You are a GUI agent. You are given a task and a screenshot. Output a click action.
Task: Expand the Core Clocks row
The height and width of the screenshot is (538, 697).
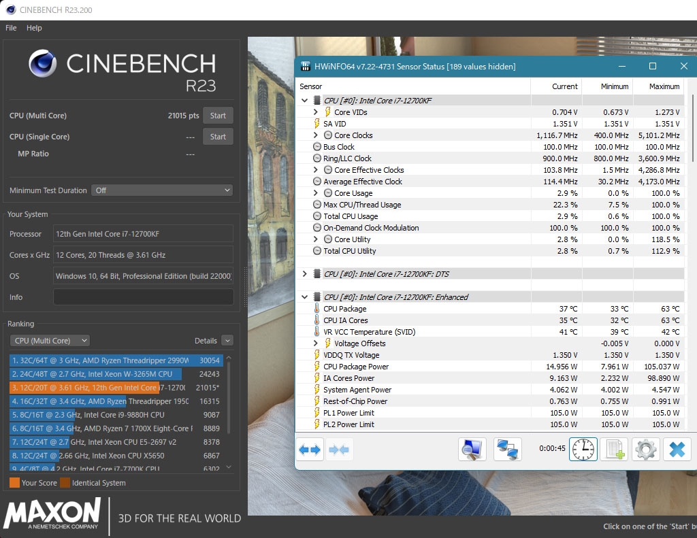pyautogui.click(x=316, y=135)
